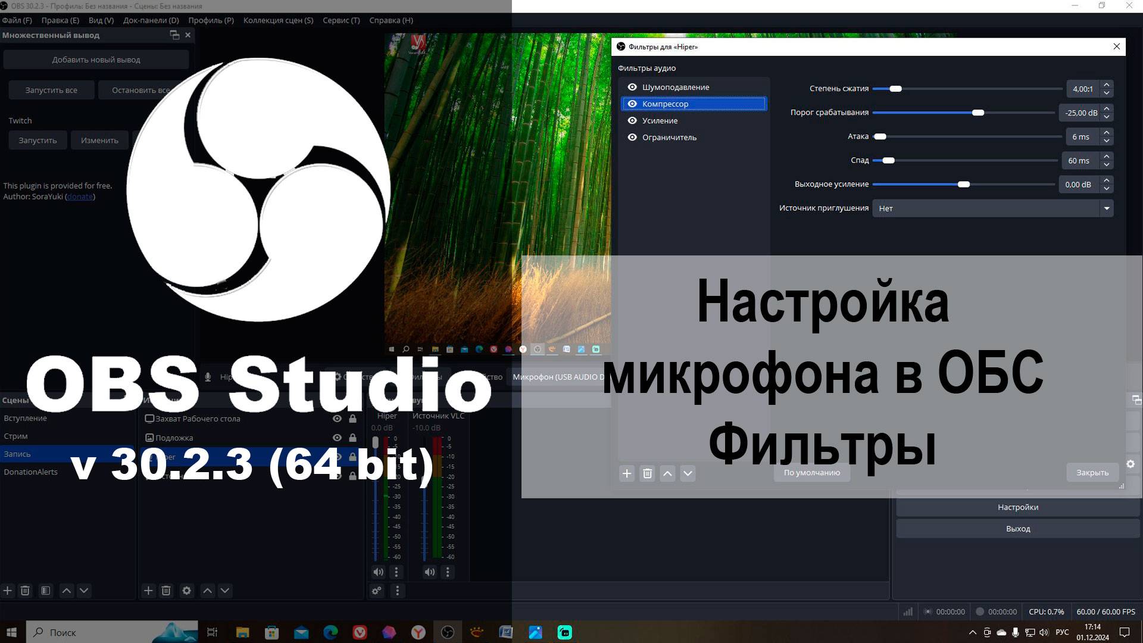Toggle visibility of the Ограничитель filter
This screenshot has width=1143, height=643.
[x=632, y=137]
